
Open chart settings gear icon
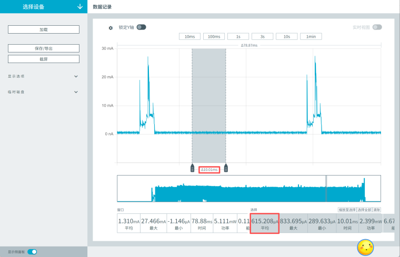tap(111, 28)
